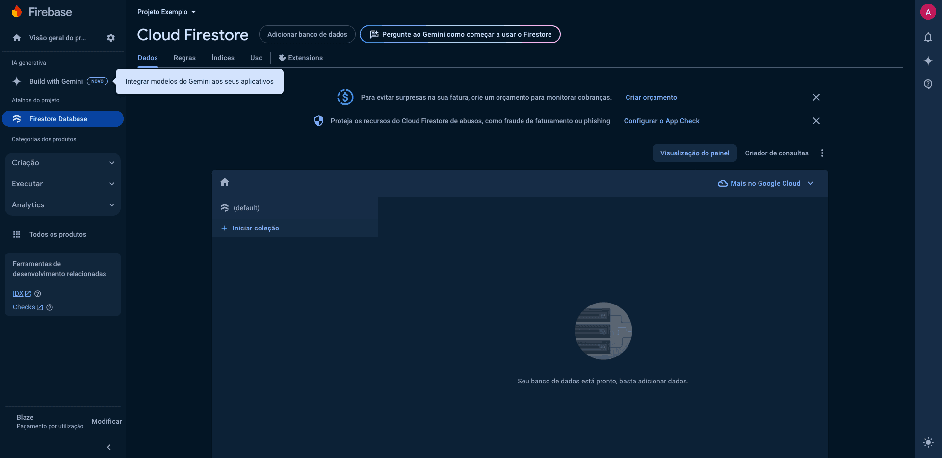The width and height of the screenshot is (942, 458).
Task: Click Modificar next to Blaze plan
Action: point(106,421)
